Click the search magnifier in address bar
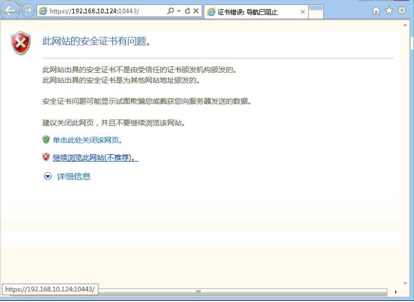 pyautogui.click(x=171, y=11)
